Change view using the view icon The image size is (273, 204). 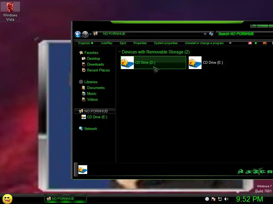[250, 43]
